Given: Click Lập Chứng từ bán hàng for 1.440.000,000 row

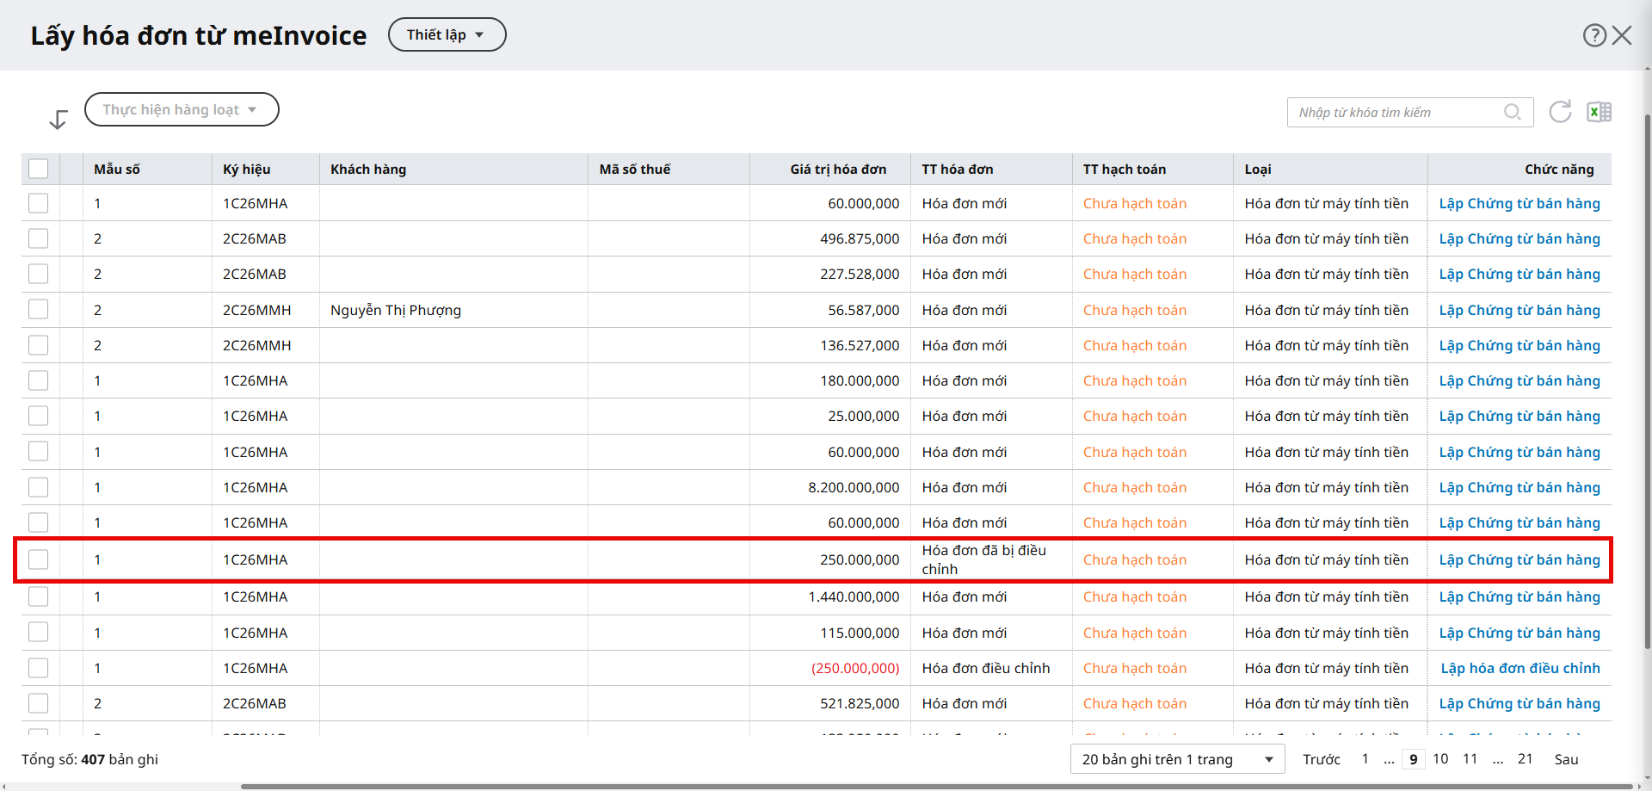Looking at the screenshot, I should (x=1519, y=596).
